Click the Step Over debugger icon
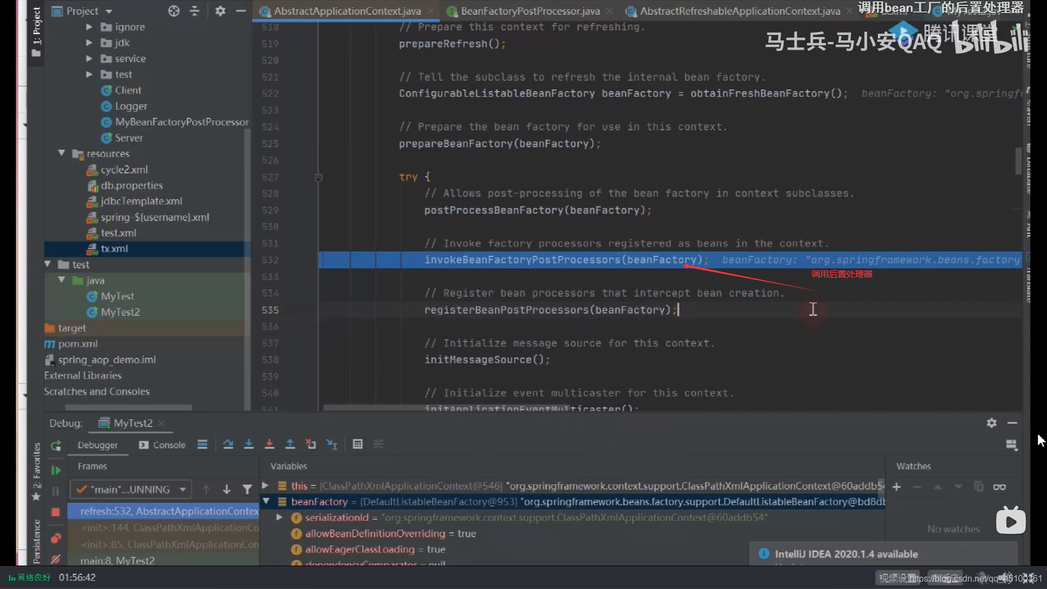 pos(228,444)
